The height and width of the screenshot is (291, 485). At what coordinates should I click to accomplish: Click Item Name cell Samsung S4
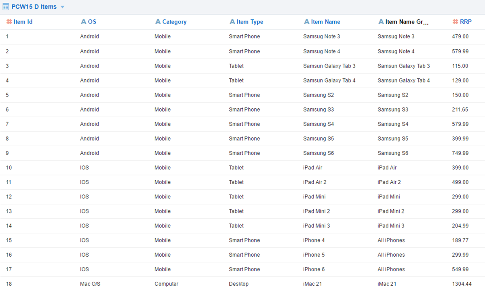click(318, 124)
